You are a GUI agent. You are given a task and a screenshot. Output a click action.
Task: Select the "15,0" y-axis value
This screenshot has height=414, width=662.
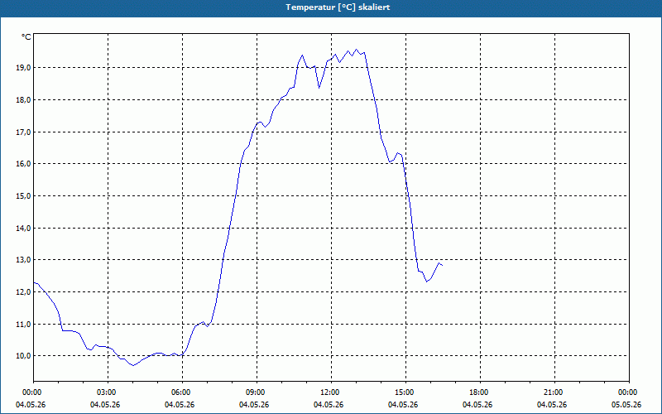[23, 195]
